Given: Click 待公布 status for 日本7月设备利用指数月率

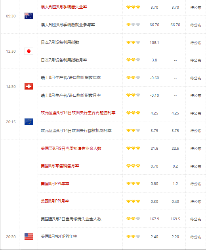Looking at the screenshot, I should point(196,60).
